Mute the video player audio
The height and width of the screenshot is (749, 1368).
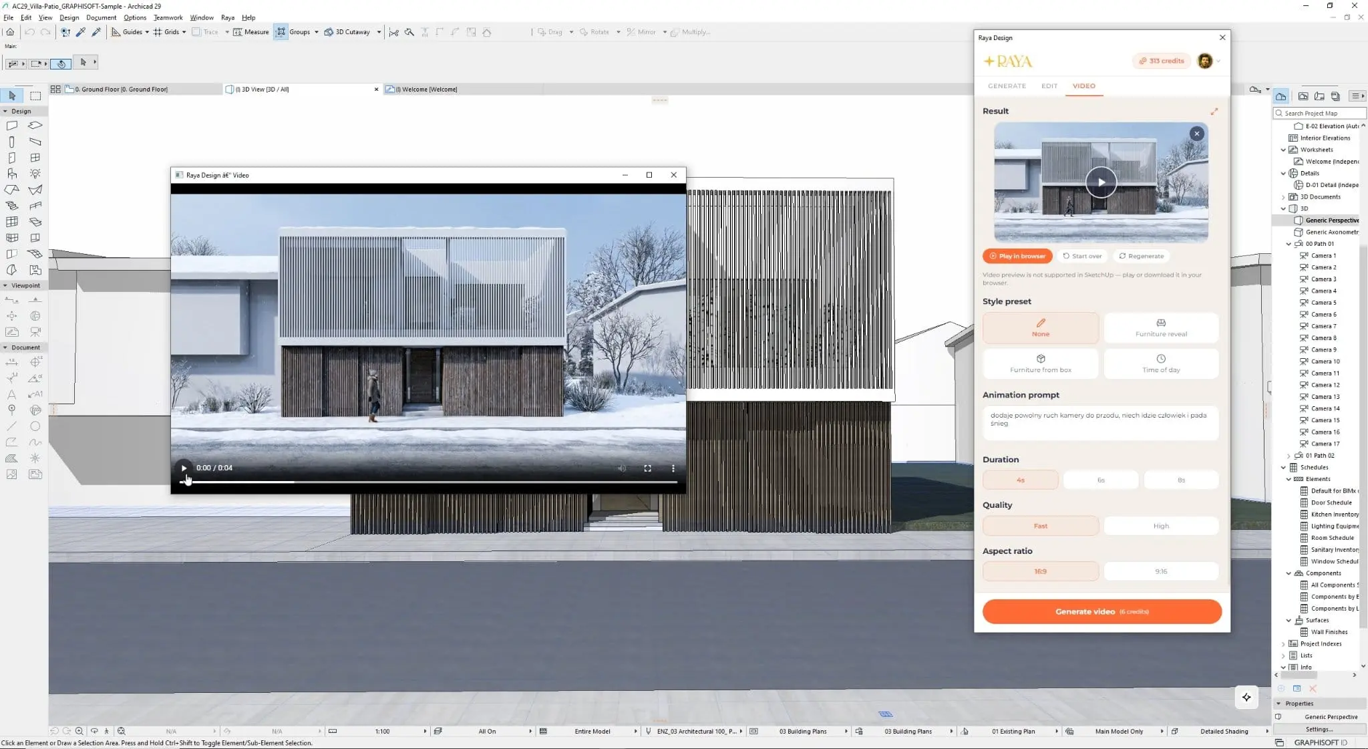point(622,468)
